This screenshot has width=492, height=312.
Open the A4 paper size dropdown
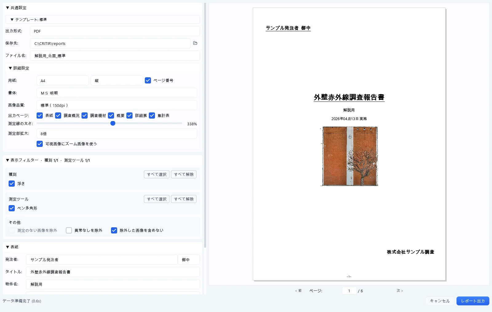(63, 81)
